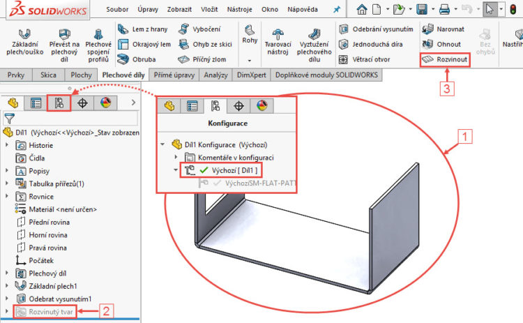
Task: Select the Příčný zlom tool
Action: coord(202,59)
